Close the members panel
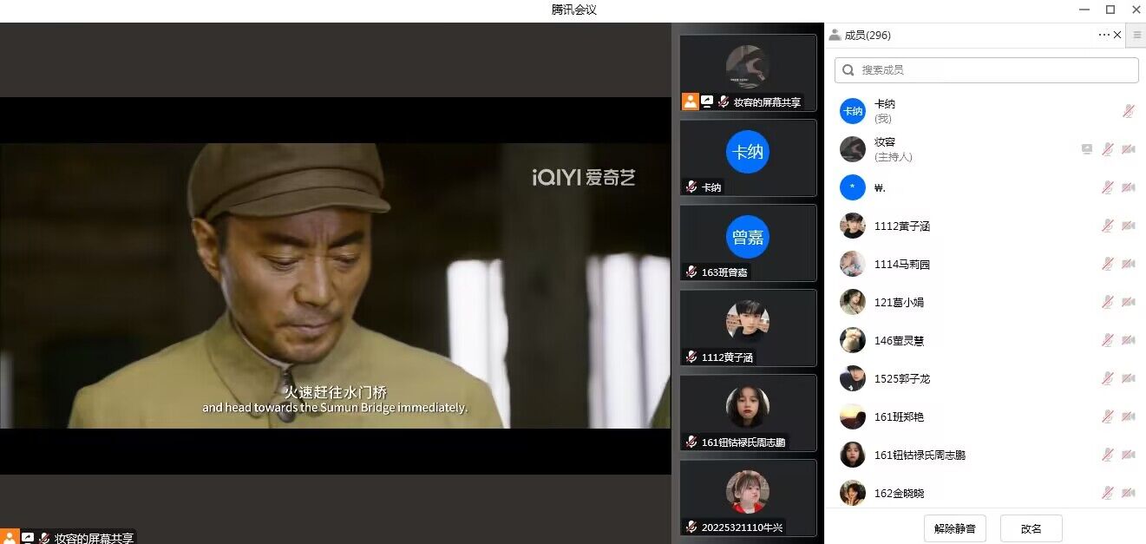The width and height of the screenshot is (1146, 544). click(1117, 35)
